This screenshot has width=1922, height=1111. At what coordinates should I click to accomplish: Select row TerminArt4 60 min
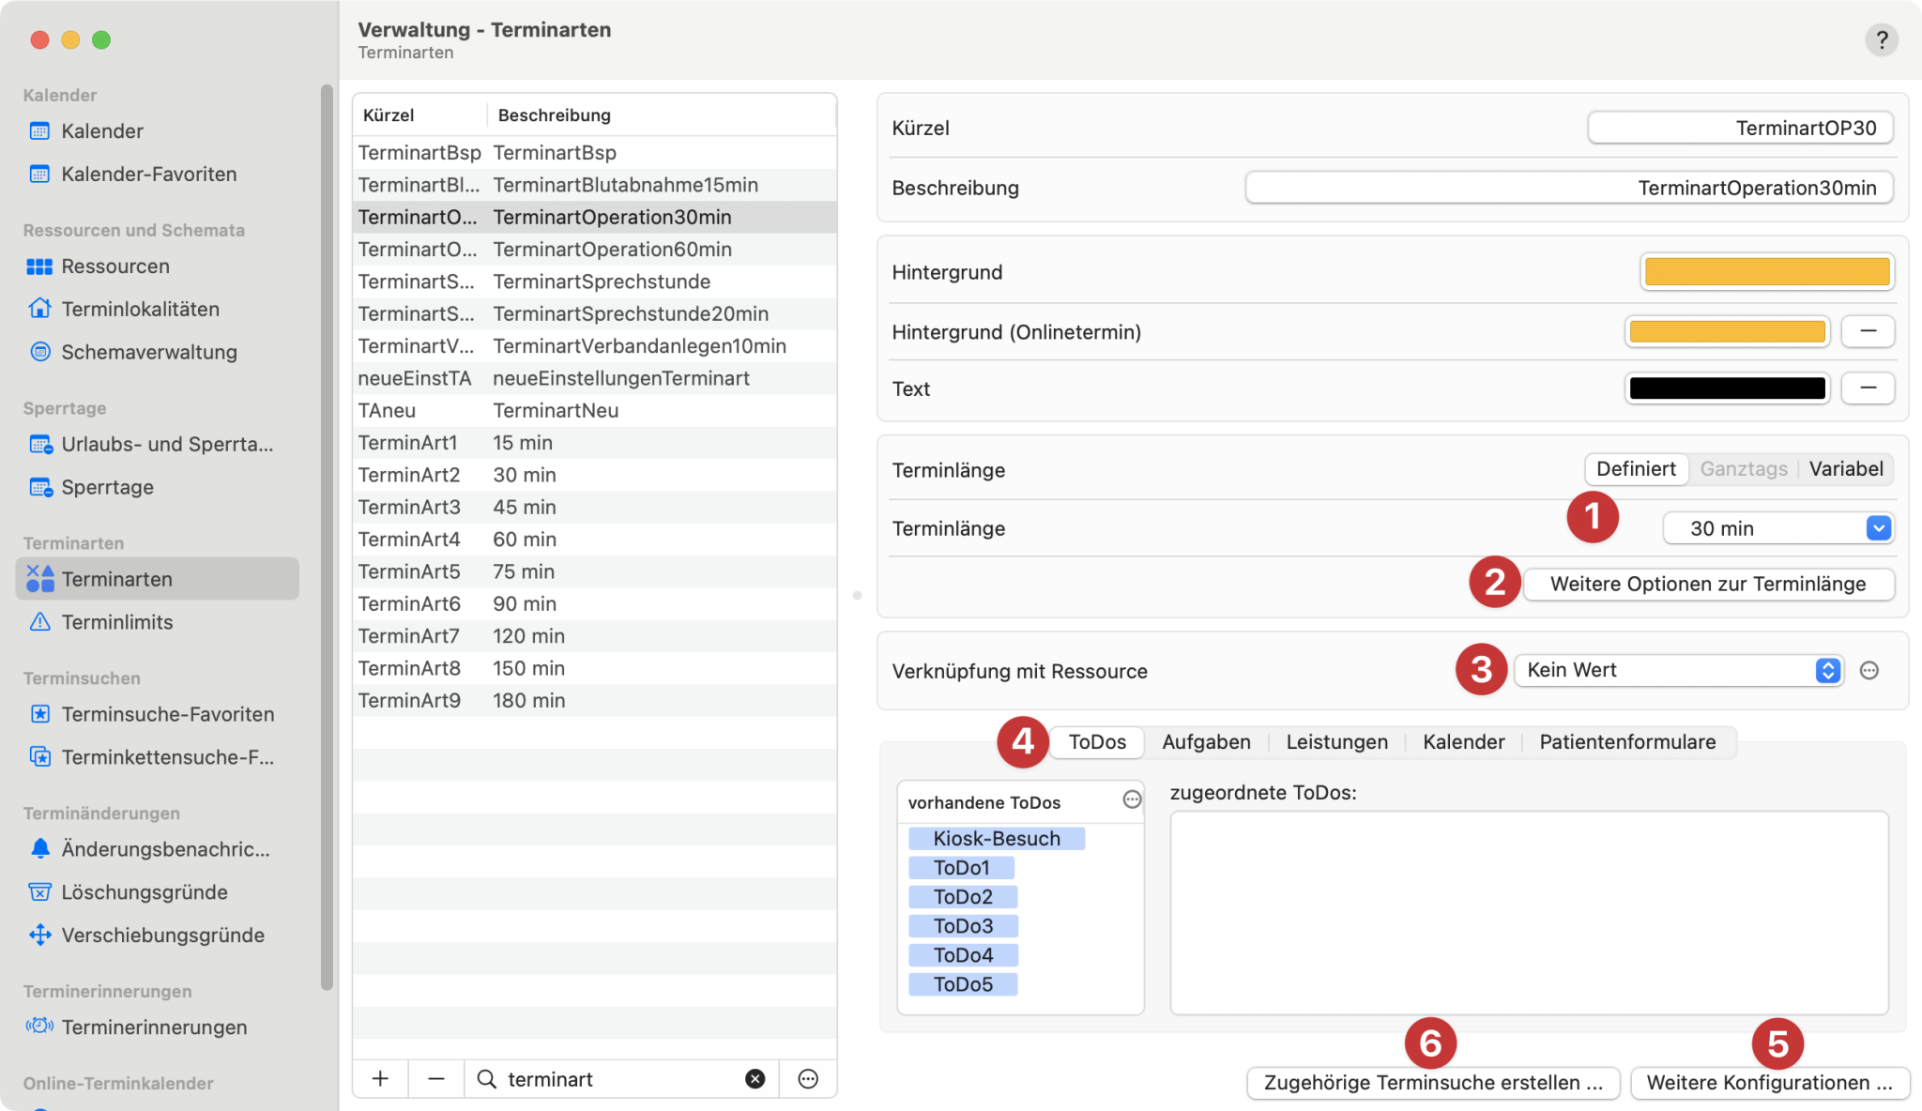pos(595,540)
